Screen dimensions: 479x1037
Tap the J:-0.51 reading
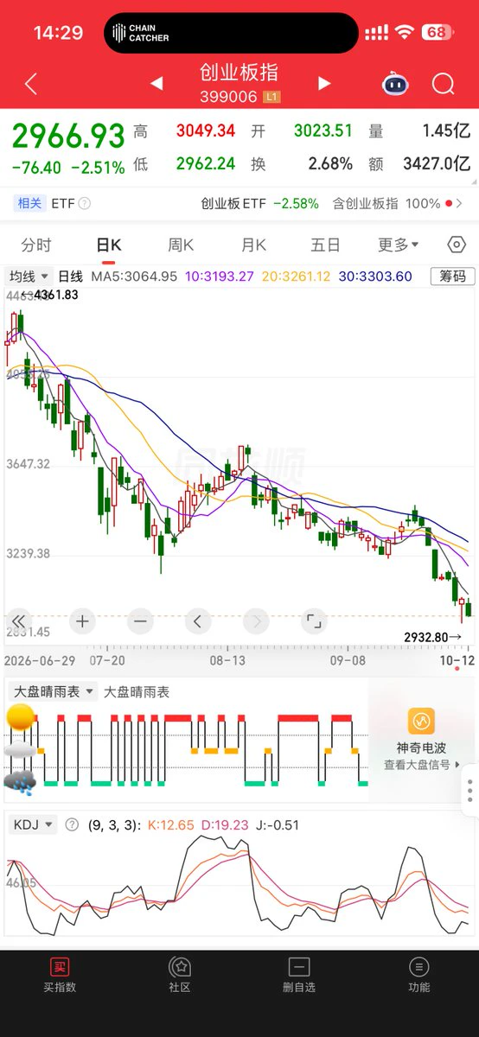coord(279,825)
